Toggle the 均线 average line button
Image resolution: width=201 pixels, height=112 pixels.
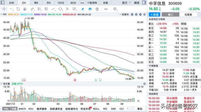pos(14,109)
